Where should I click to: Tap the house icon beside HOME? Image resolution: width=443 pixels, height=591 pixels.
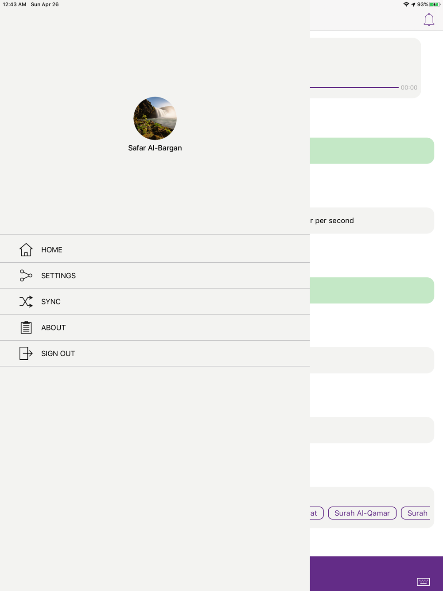point(26,249)
